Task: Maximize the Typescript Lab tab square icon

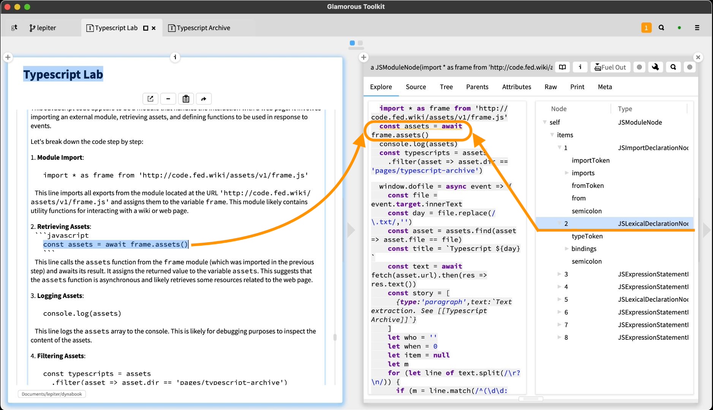Action: pos(145,28)
